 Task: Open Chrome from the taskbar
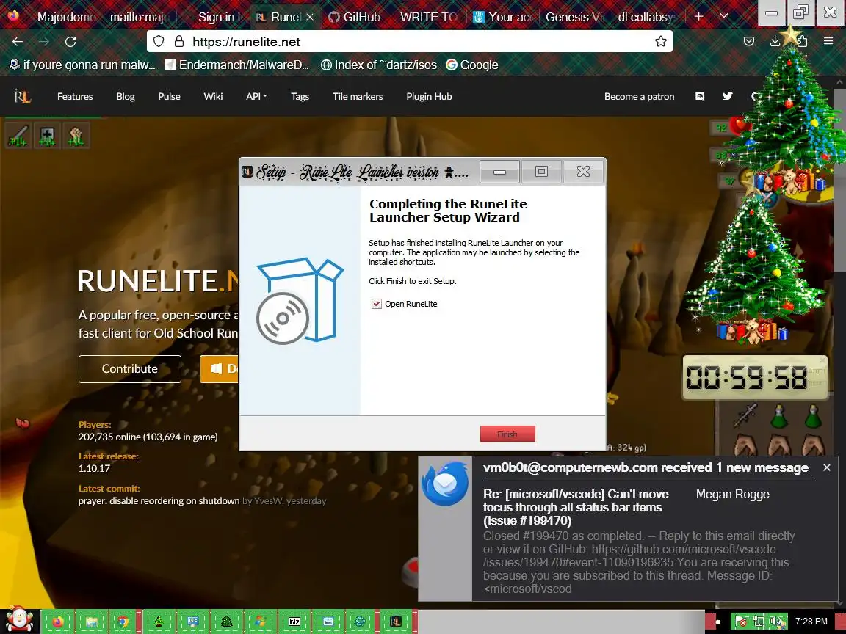(x=123, y=622)
